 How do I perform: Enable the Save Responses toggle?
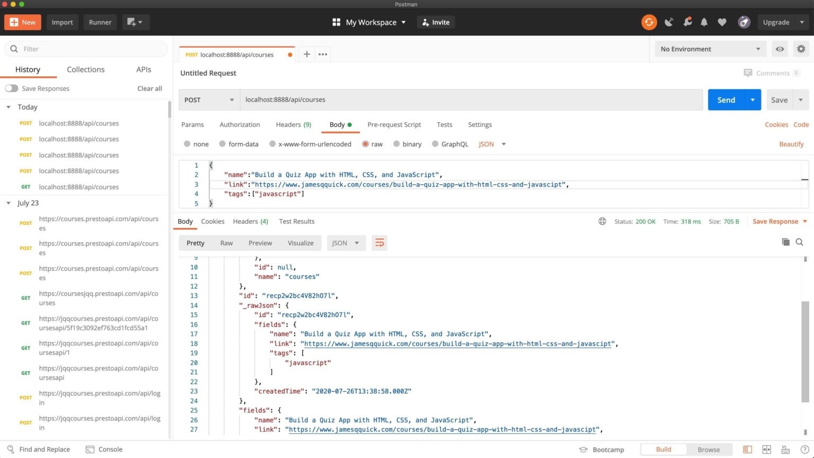click(x=12, y=88)
